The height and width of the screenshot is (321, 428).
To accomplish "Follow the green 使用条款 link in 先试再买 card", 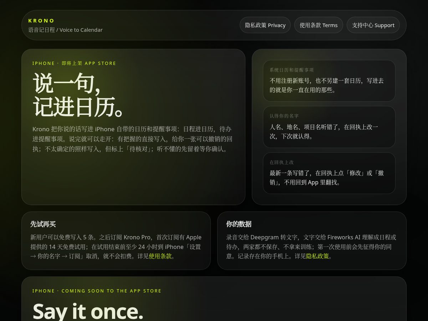I will click(160, 256).
